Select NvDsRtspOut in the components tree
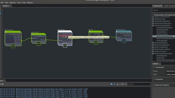Screen dimensions: 175x98 click(x=162, y=34)
